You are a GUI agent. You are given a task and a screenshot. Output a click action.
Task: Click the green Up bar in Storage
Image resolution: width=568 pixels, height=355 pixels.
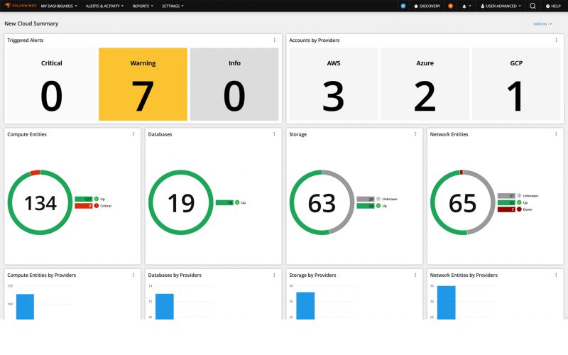pos(366,206)
